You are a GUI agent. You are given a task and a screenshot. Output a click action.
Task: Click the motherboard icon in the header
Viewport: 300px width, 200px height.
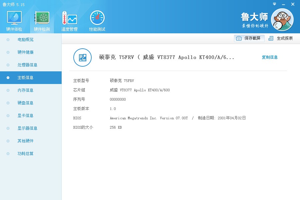pyautogui.click(x=82, y=57)
